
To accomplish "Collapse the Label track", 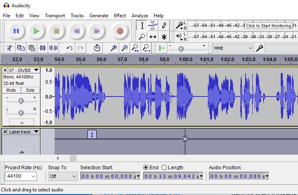I will (22, 152).
